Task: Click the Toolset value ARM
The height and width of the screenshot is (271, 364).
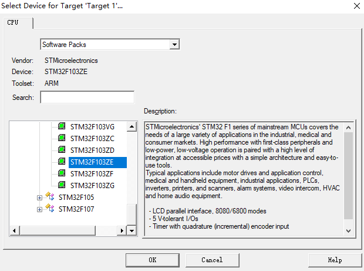Action: [x=52, y=83]
